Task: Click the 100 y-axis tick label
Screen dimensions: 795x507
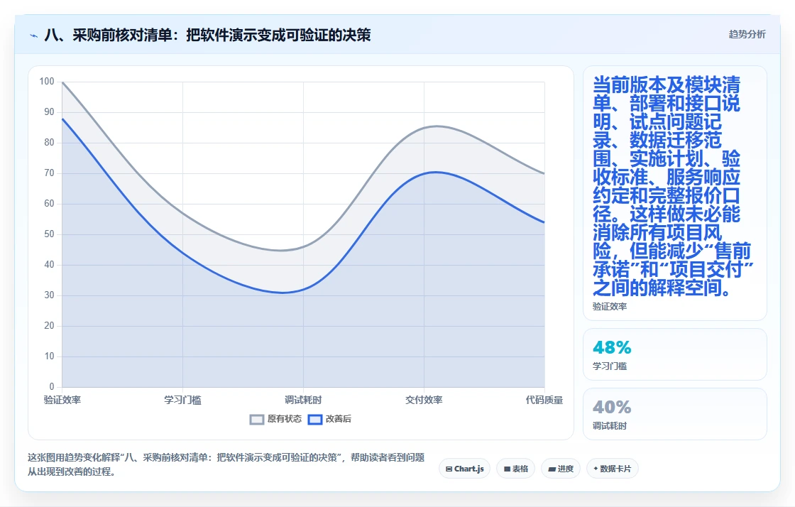Action: [x=47, y=81]
